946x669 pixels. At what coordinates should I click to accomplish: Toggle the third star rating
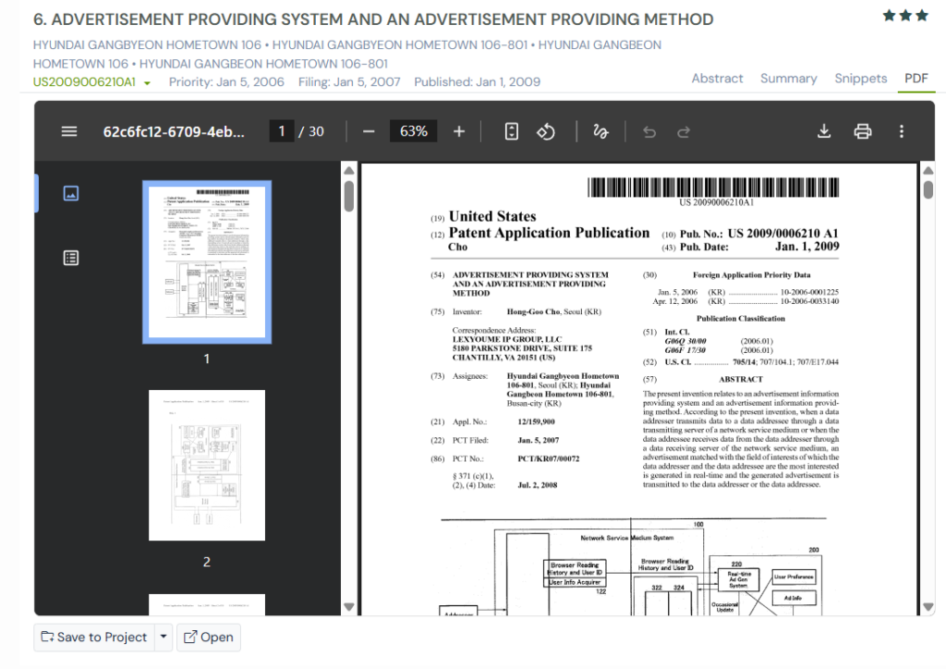[921, 15]
